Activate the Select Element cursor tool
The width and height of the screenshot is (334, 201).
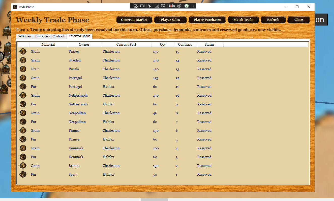pos(150,6)
